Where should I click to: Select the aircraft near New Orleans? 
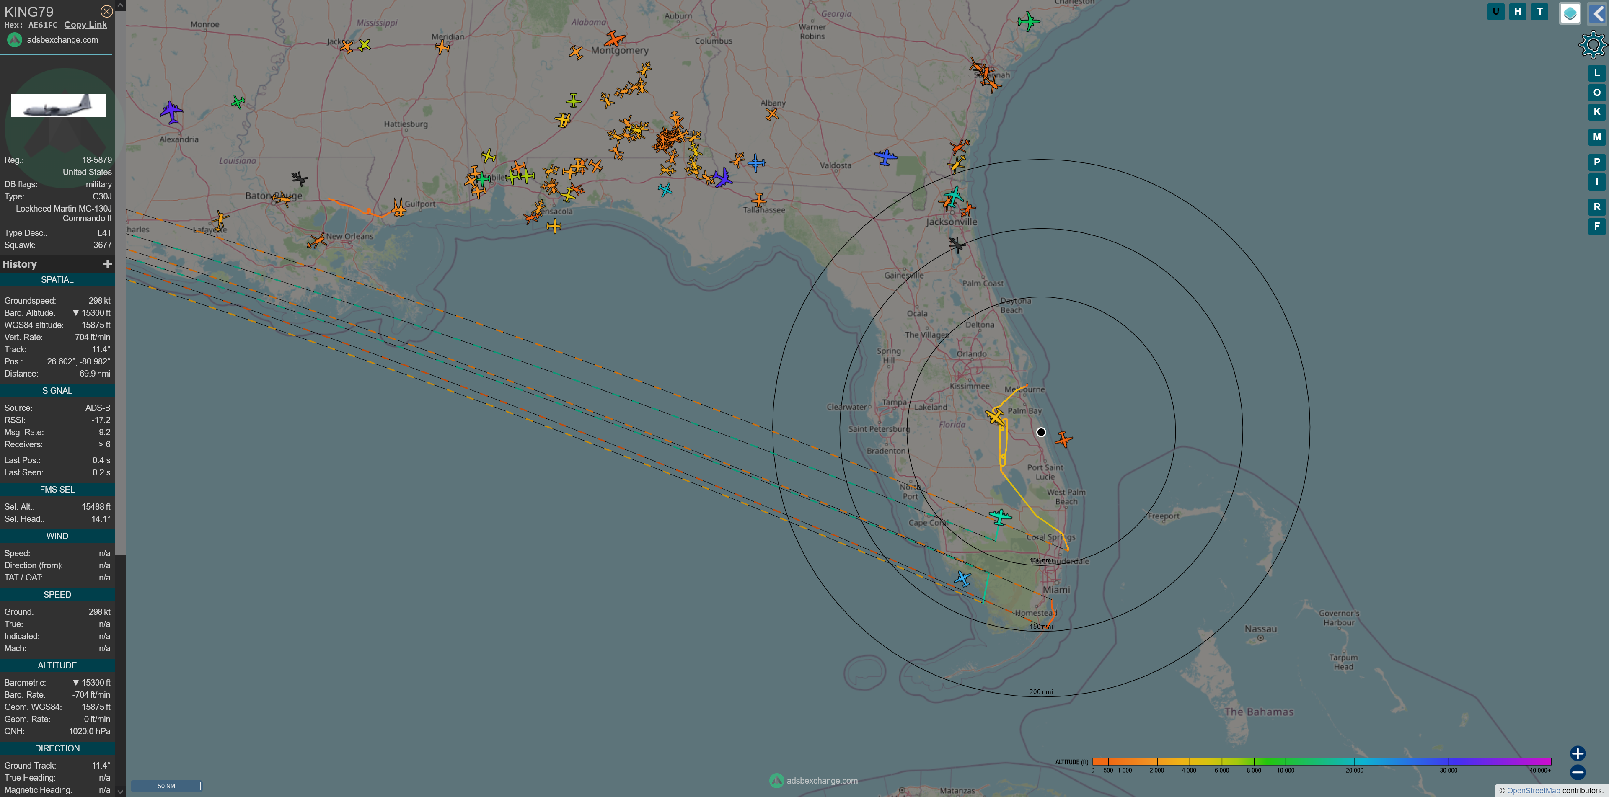point(317,240)
